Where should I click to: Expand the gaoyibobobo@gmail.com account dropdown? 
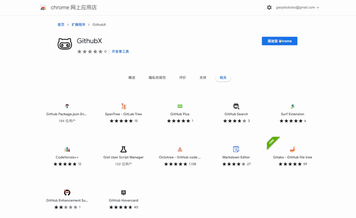click(x=297, y=8)
